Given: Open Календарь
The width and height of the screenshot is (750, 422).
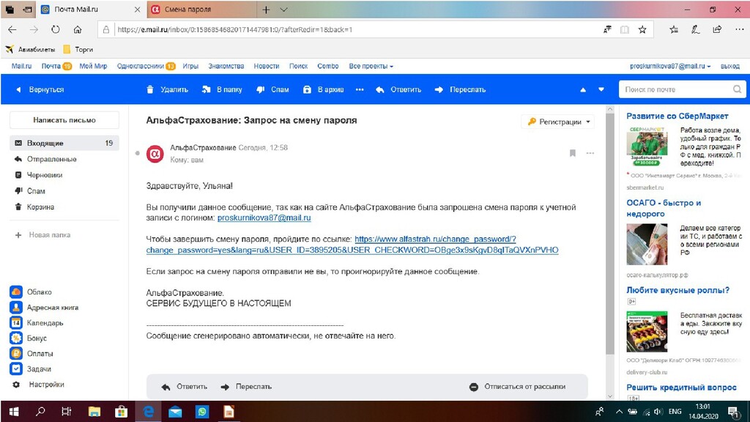Looking at the screenshot, I should click(x=37, y=322).
